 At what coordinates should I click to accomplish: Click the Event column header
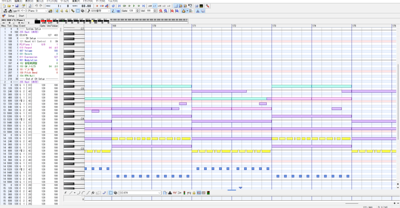[29, 26]
